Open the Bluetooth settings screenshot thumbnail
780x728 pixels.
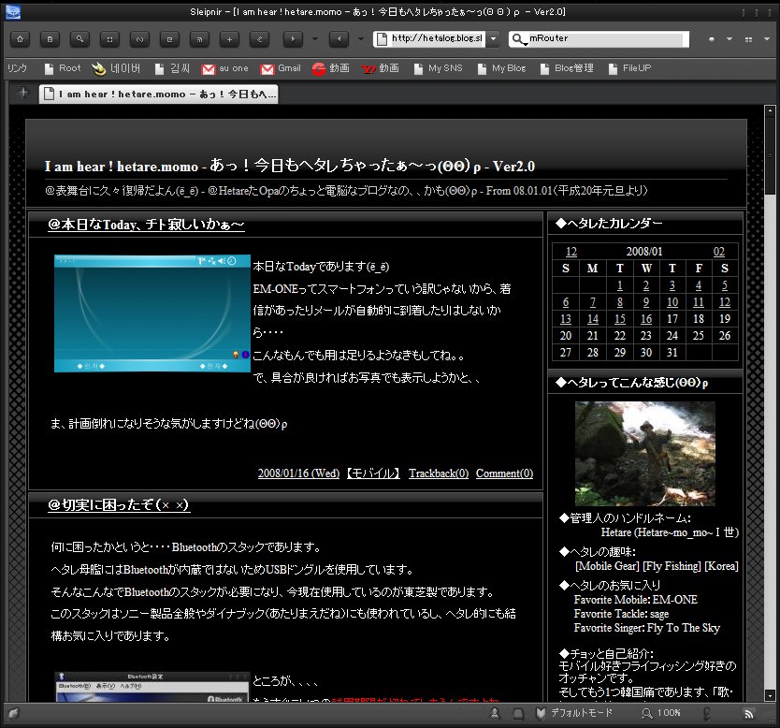point(152,687)
